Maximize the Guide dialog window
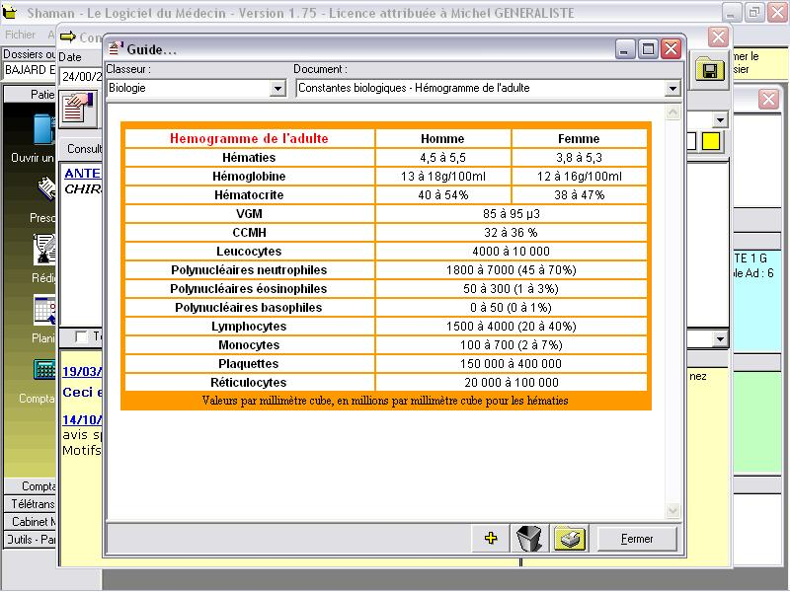 coord(648,49)
